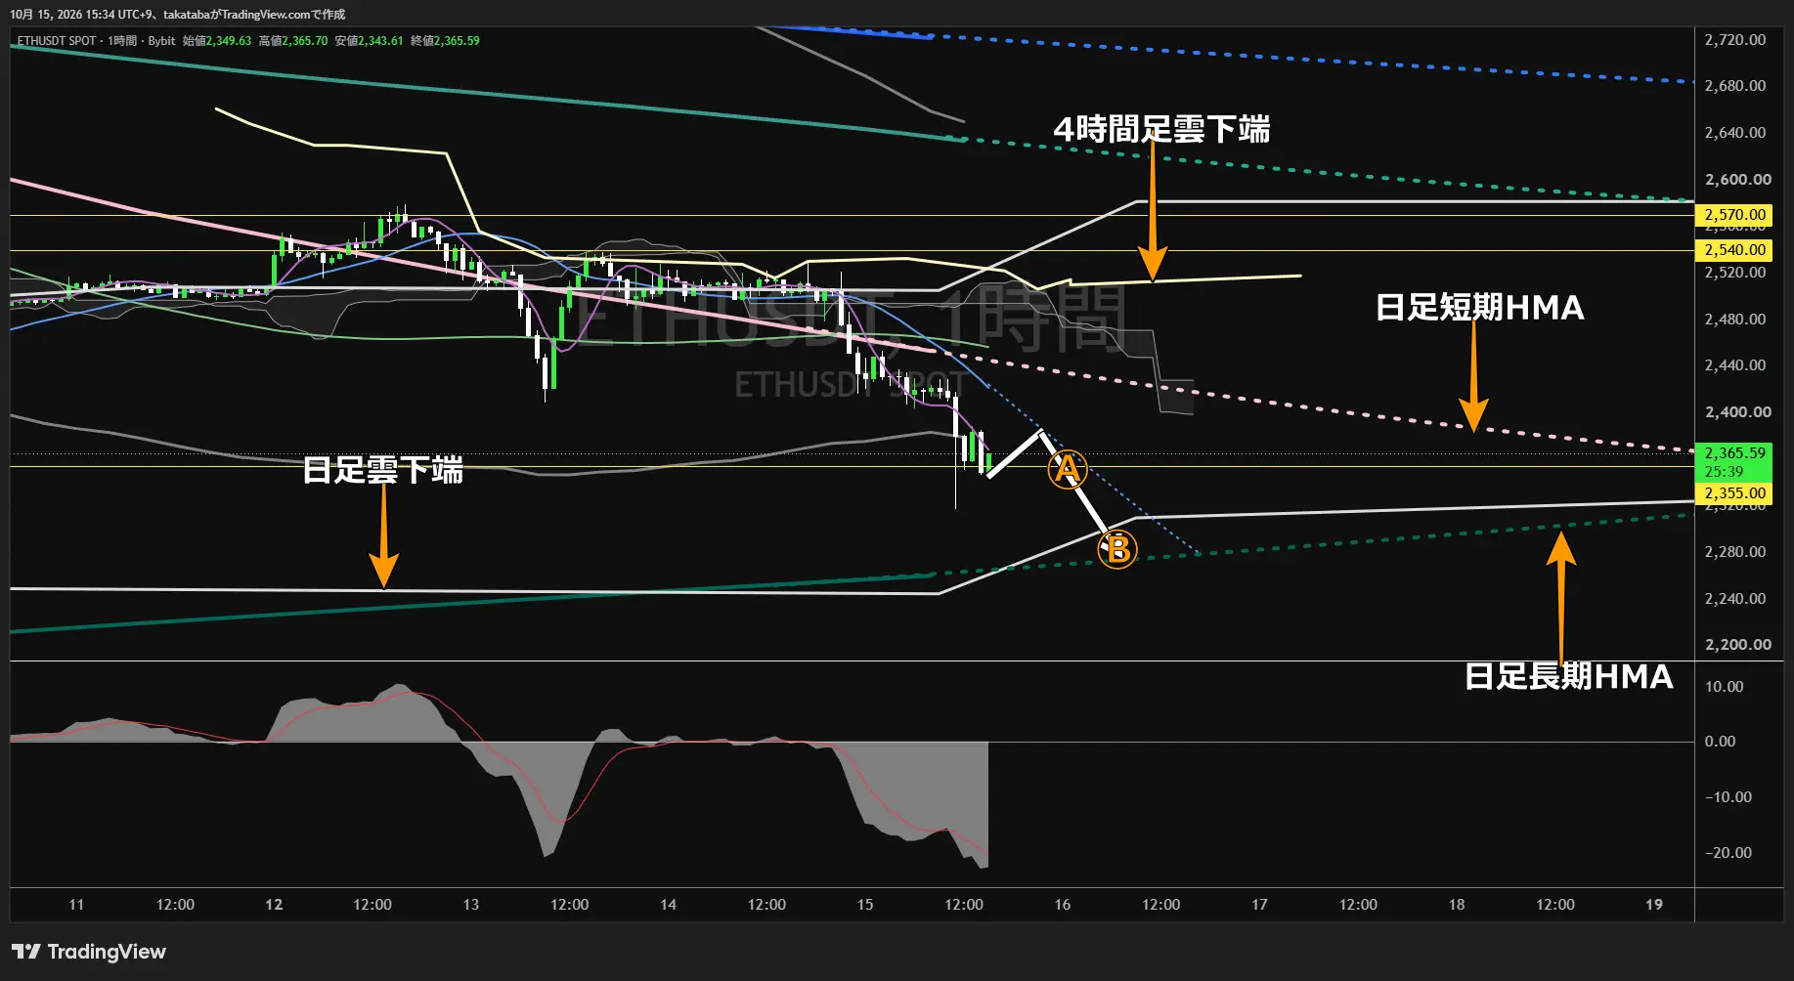This screenshot has width=1794, height=981.
Task: Click date 19 on the time axis
Action: [1654, 905]
